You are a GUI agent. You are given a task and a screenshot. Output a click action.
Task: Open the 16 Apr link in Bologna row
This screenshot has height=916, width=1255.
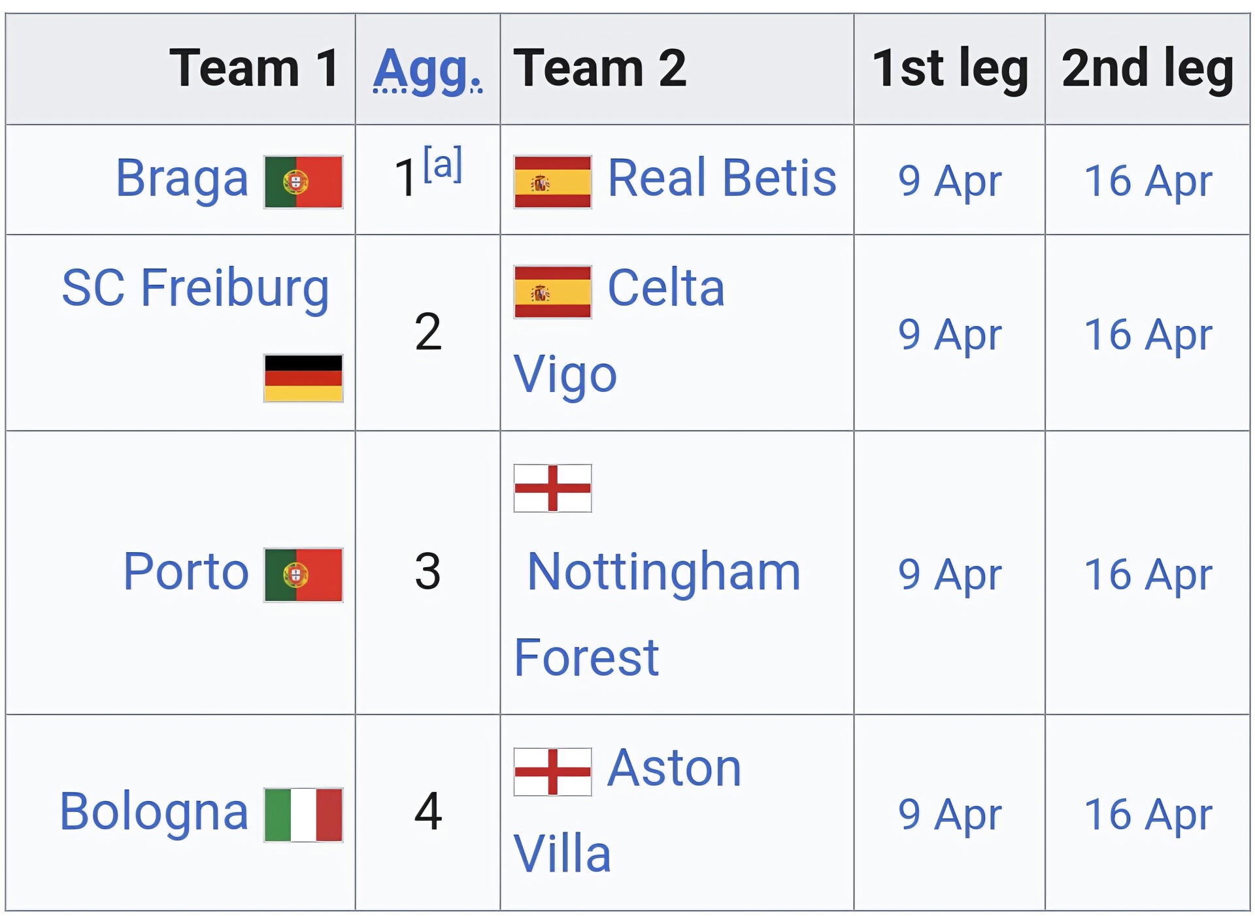[1148, 815]
